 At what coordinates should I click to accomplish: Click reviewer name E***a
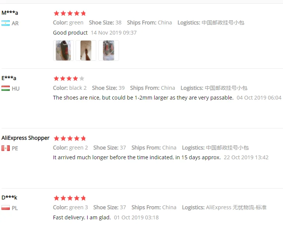pos(9,78)
